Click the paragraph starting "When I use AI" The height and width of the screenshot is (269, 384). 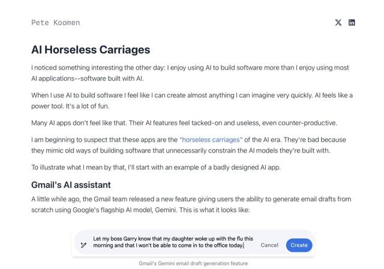(192, 101)
